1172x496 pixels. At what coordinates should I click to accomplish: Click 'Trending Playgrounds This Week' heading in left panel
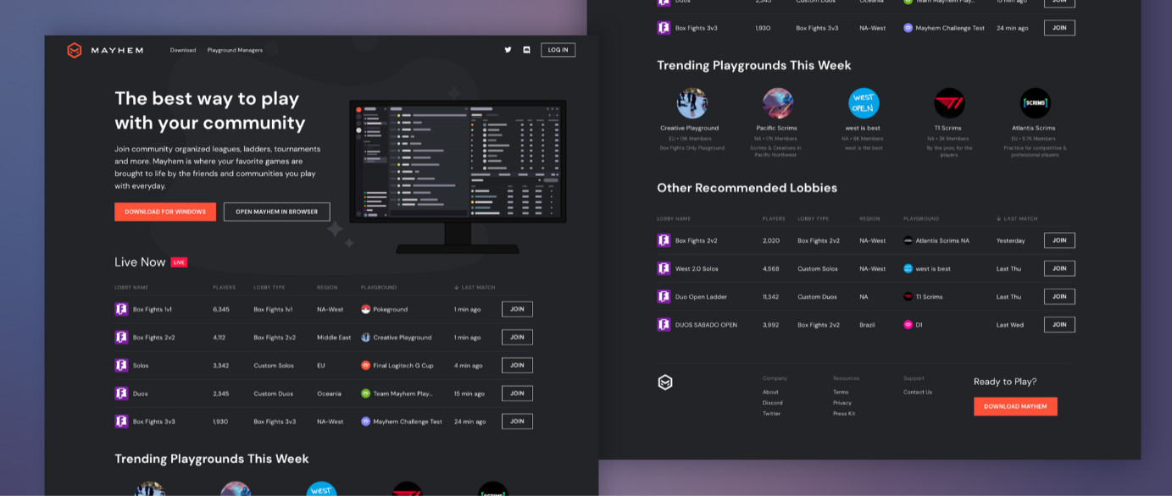pyautogui.click(x=212, y=459)
